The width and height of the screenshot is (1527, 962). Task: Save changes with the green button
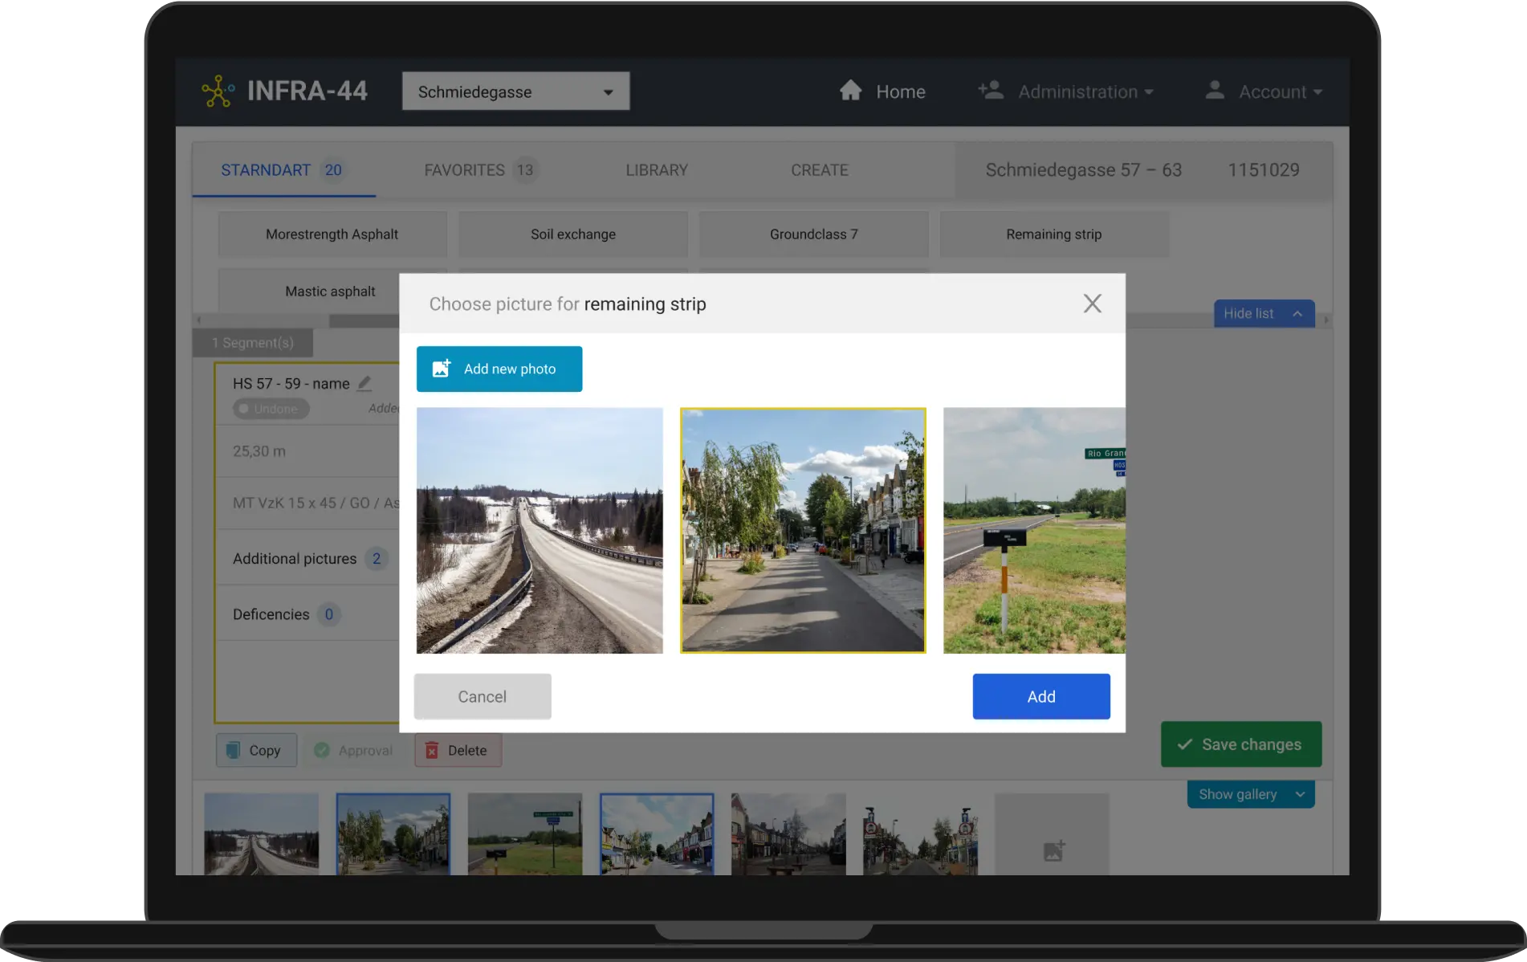tap(1240, 744)
